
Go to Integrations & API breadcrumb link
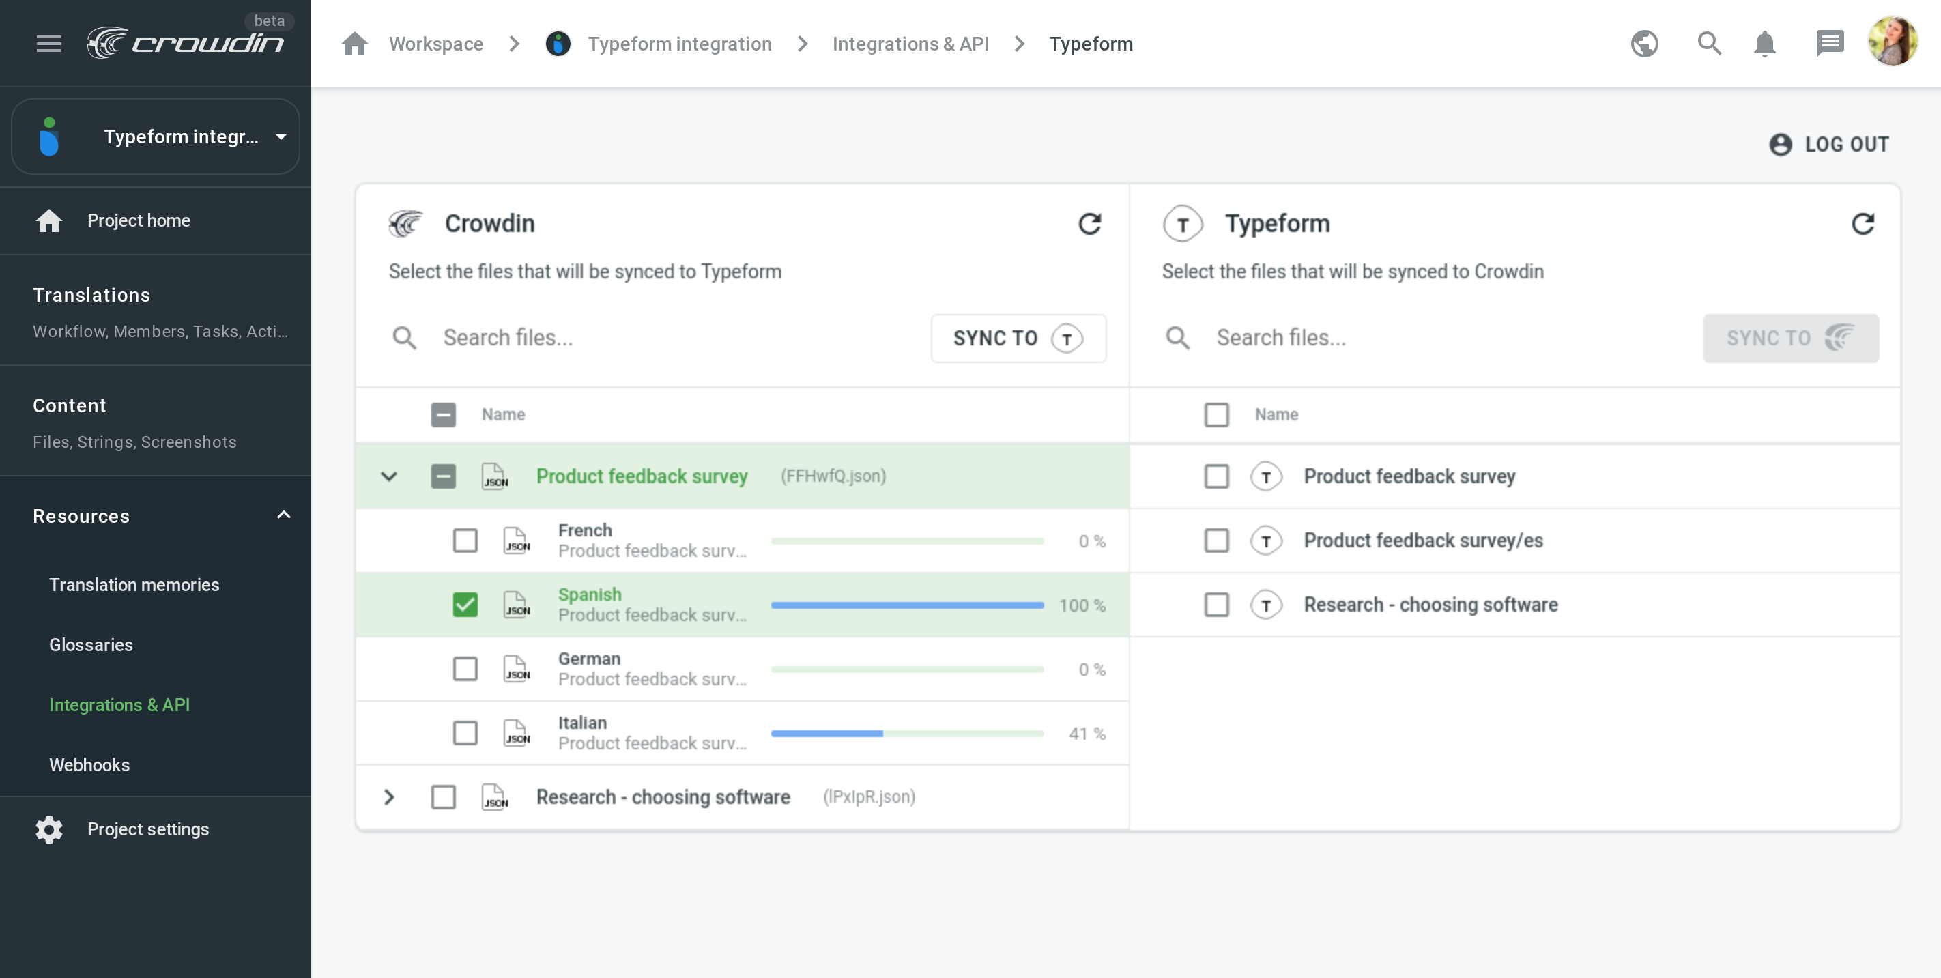pos(910,44)
